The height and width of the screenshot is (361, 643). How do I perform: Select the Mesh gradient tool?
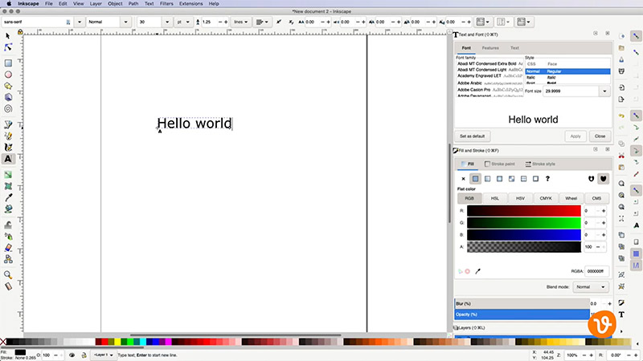click(x=8, y=186)
